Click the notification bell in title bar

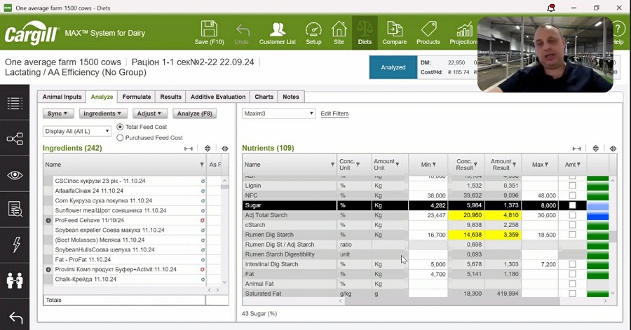(x=551, y=8)
